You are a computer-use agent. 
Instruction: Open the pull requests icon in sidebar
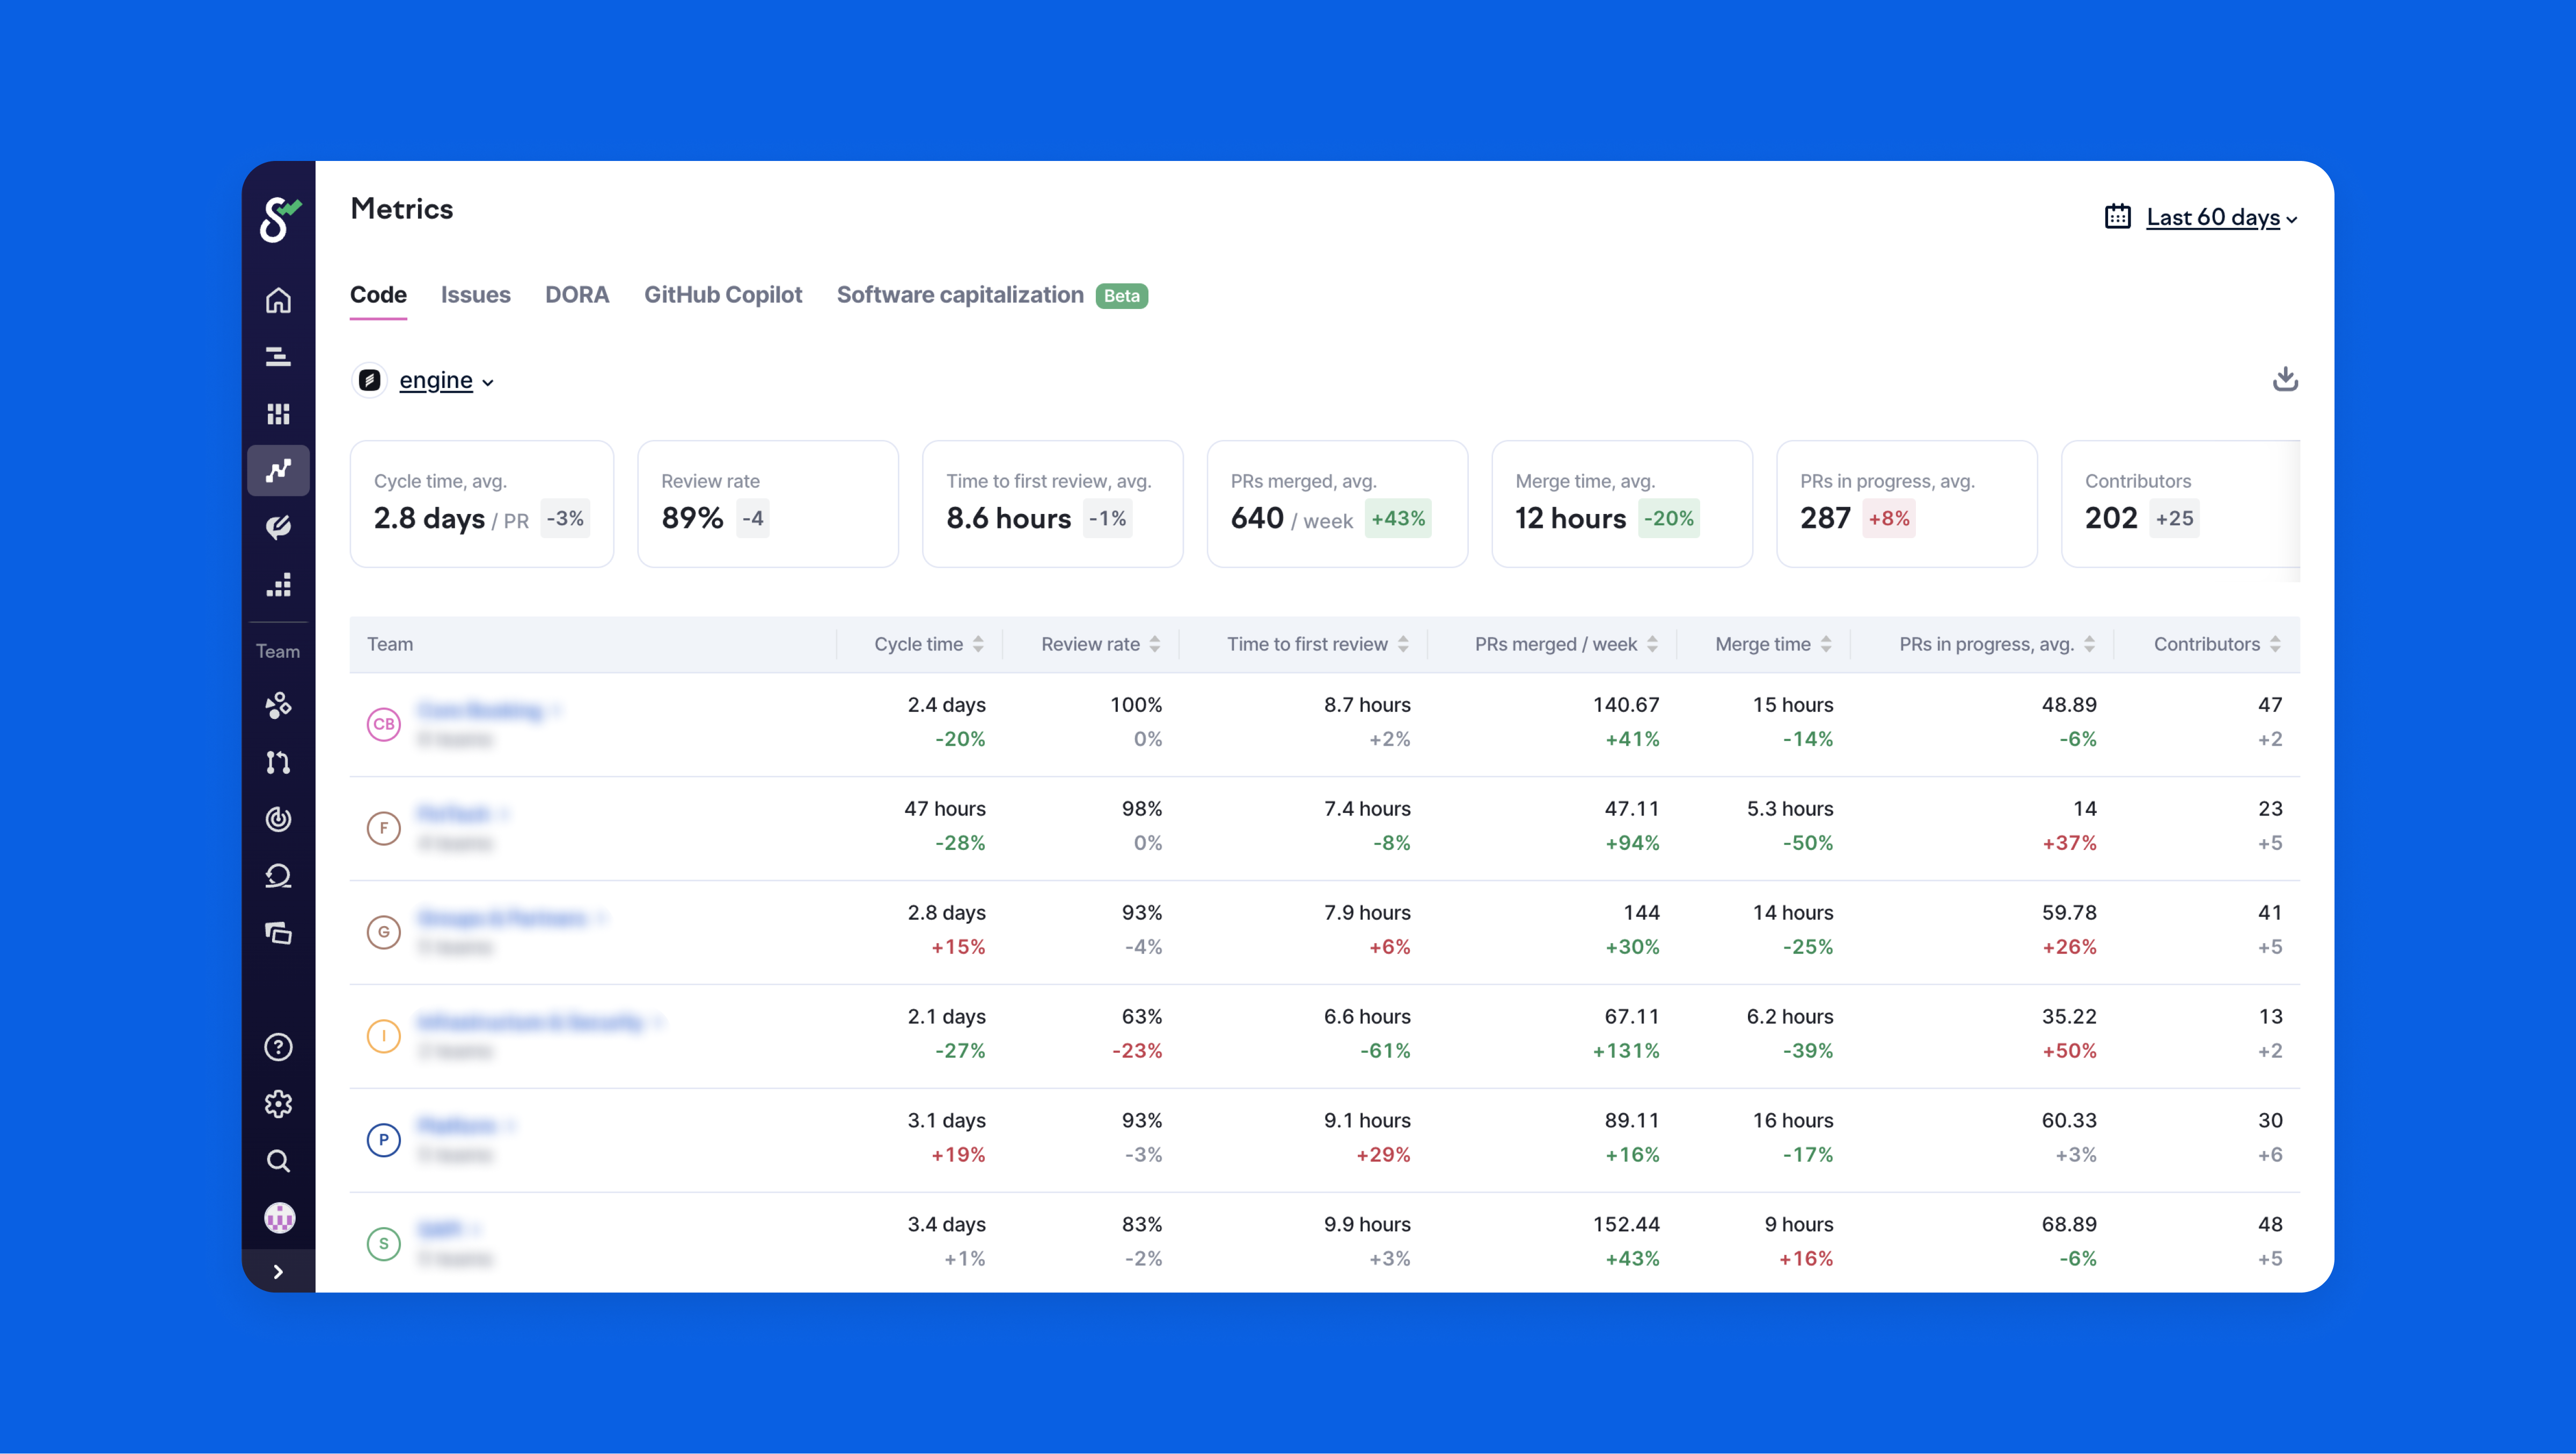tap(278, 762)
